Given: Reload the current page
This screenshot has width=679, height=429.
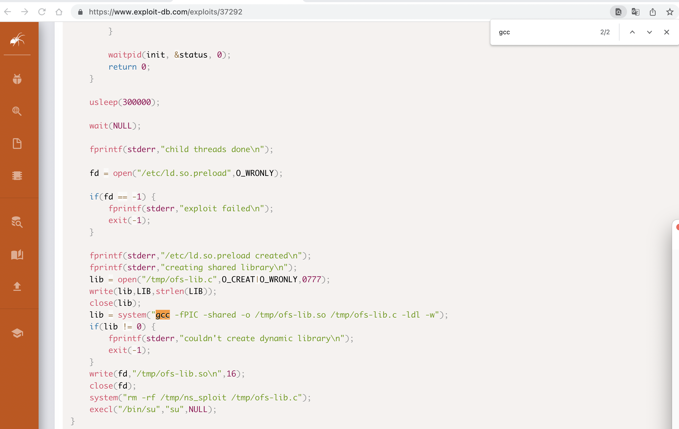Looking at the screenshot, I should [x=42, y=12].
